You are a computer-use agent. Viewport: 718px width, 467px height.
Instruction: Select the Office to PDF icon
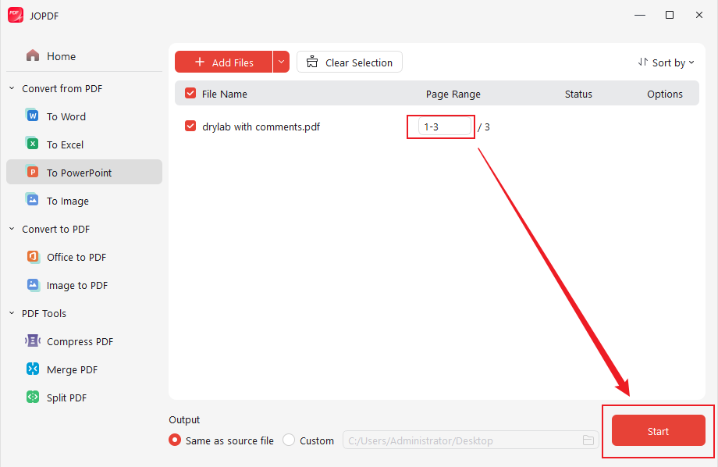[32, 256]
